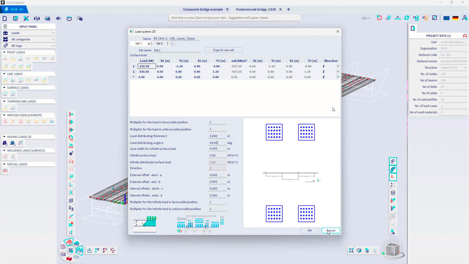This screenshot has width=469, height=264.
Task: Collapse the POINT LOADS section
Action: 4,52
